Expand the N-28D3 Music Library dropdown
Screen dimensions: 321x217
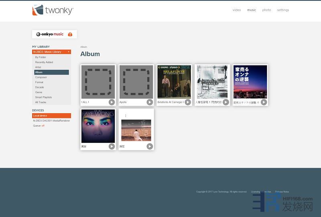pyautogui.click(x=69, y=52)
